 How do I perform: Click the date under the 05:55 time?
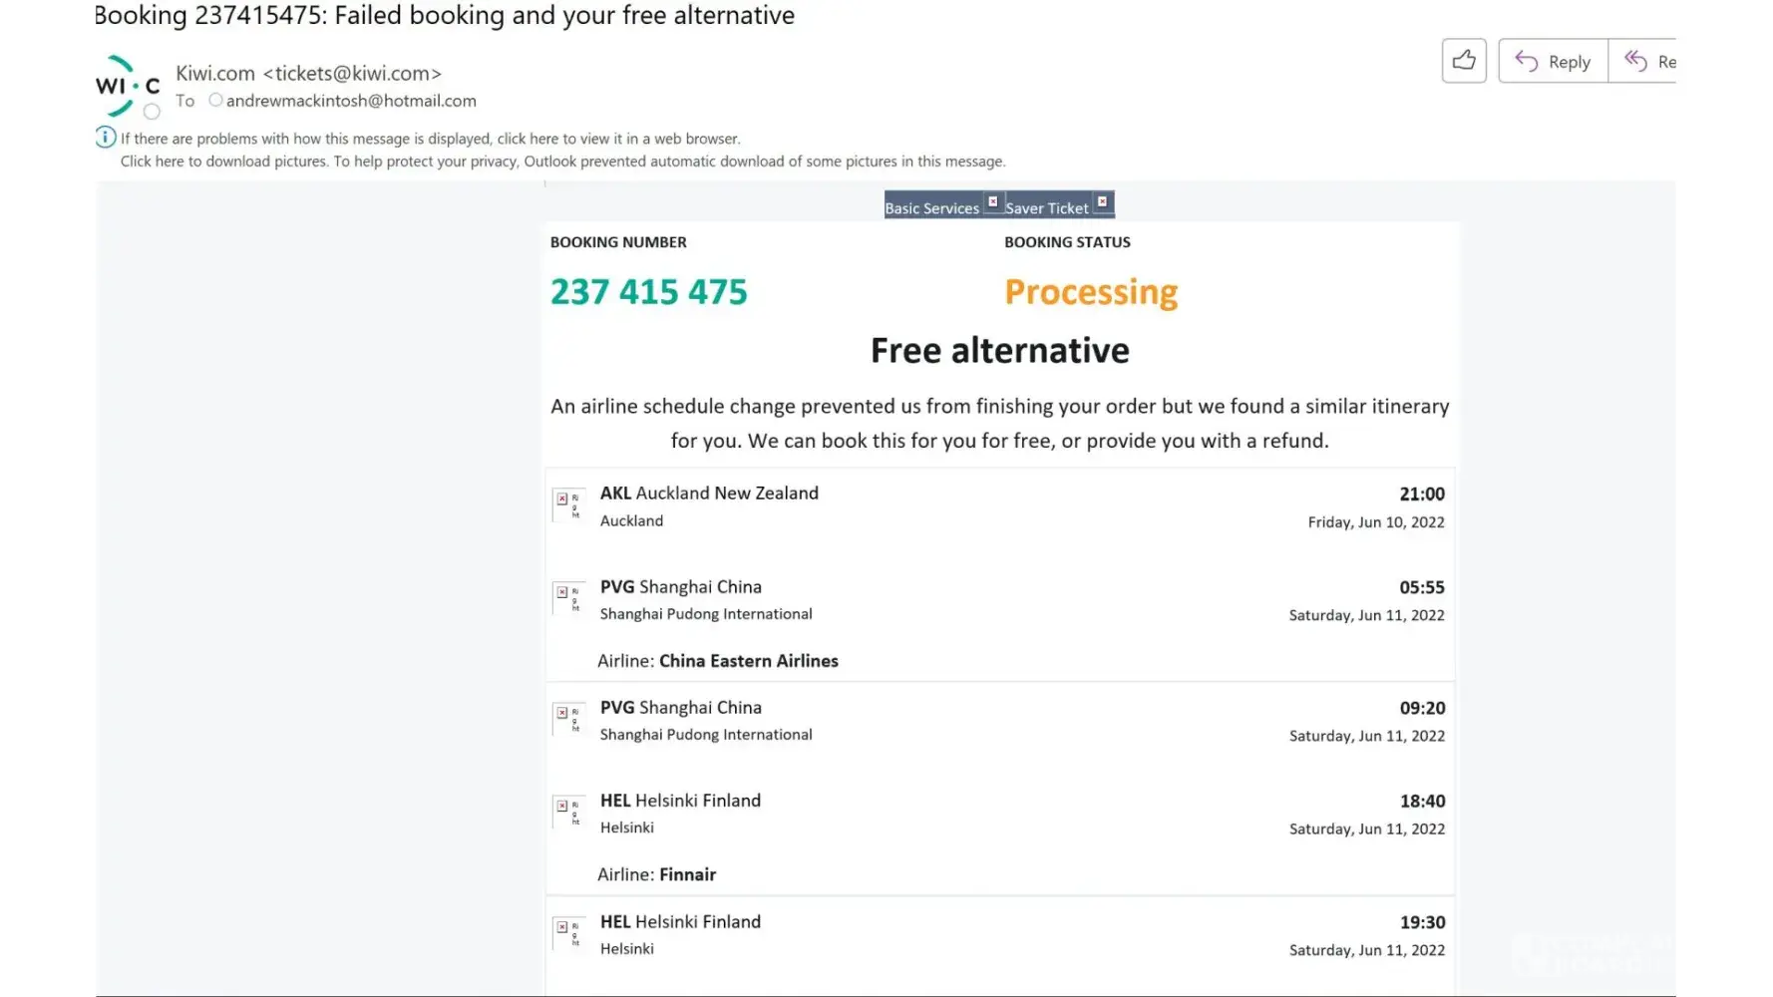click(x=1367, y=615)
